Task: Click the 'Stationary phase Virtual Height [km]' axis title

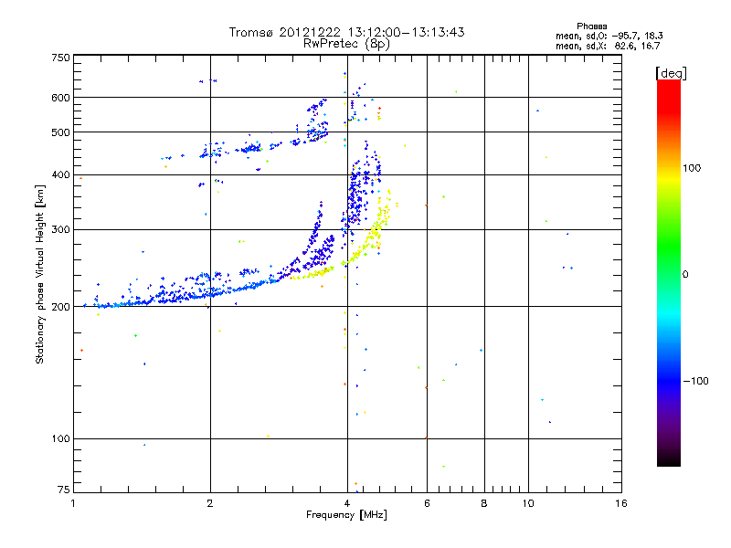Action: (39, 274)
